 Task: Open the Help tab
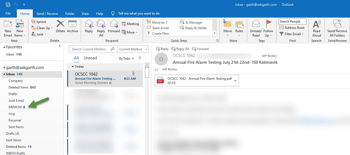(x=99, y=13)
